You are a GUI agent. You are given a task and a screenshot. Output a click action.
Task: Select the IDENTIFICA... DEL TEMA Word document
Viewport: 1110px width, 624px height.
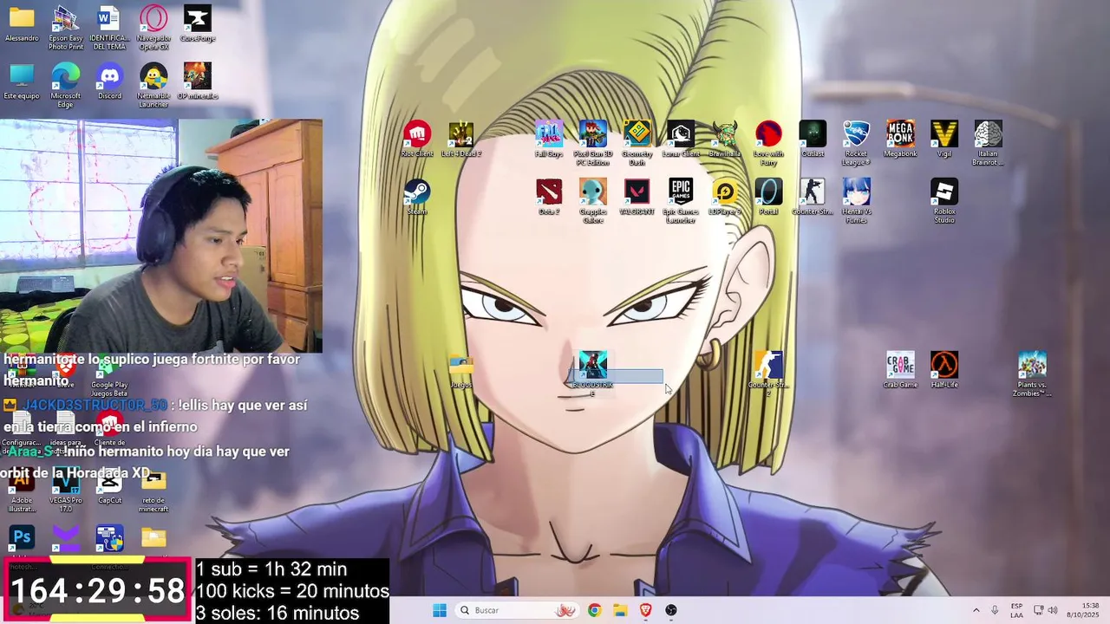(109, 28)
